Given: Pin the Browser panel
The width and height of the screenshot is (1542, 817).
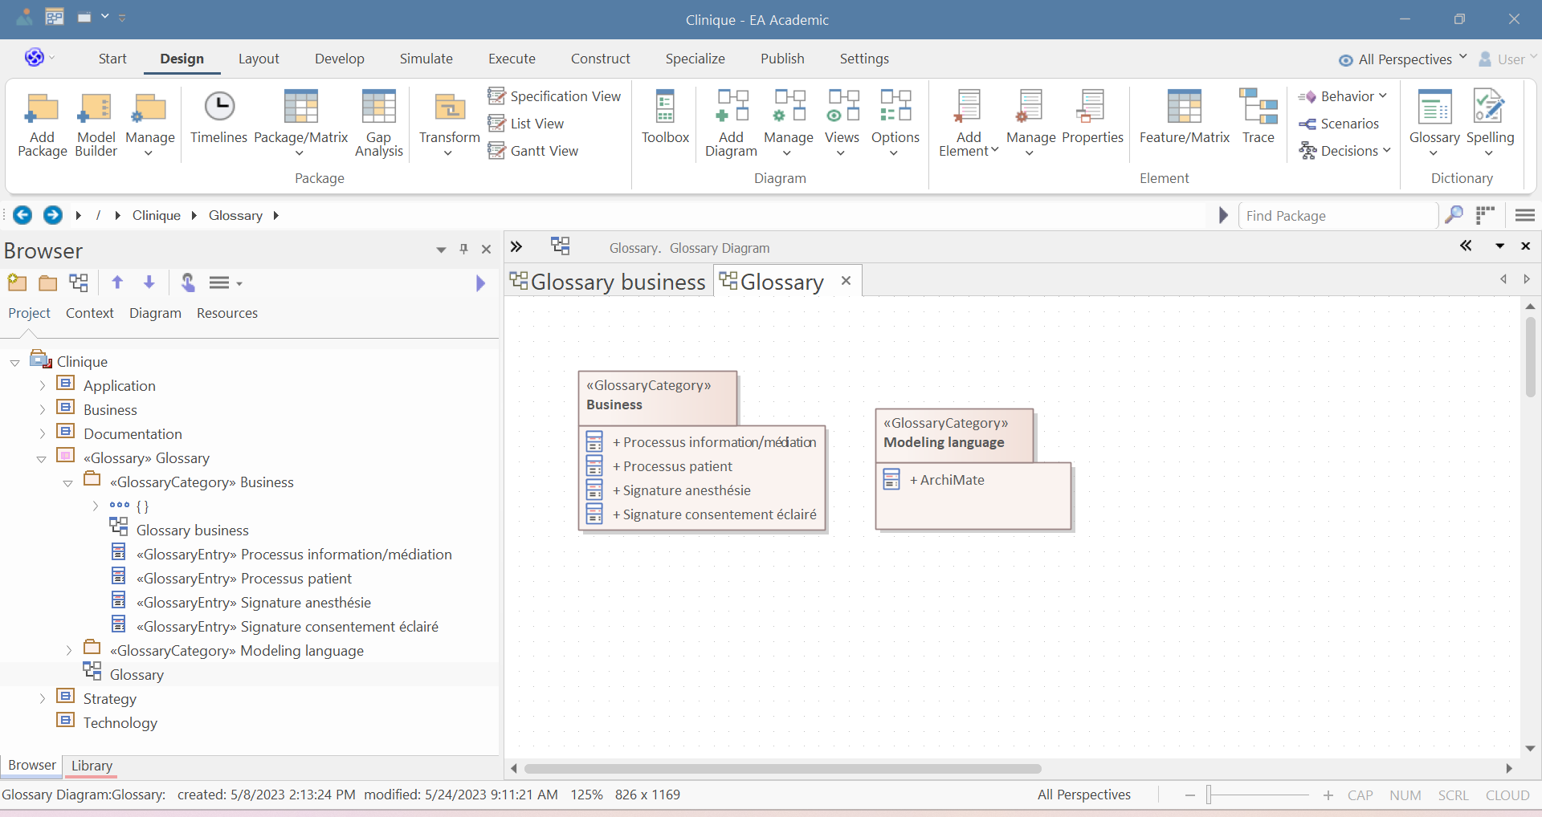Looking at the screenshot, I should click(x=463, y=250).
